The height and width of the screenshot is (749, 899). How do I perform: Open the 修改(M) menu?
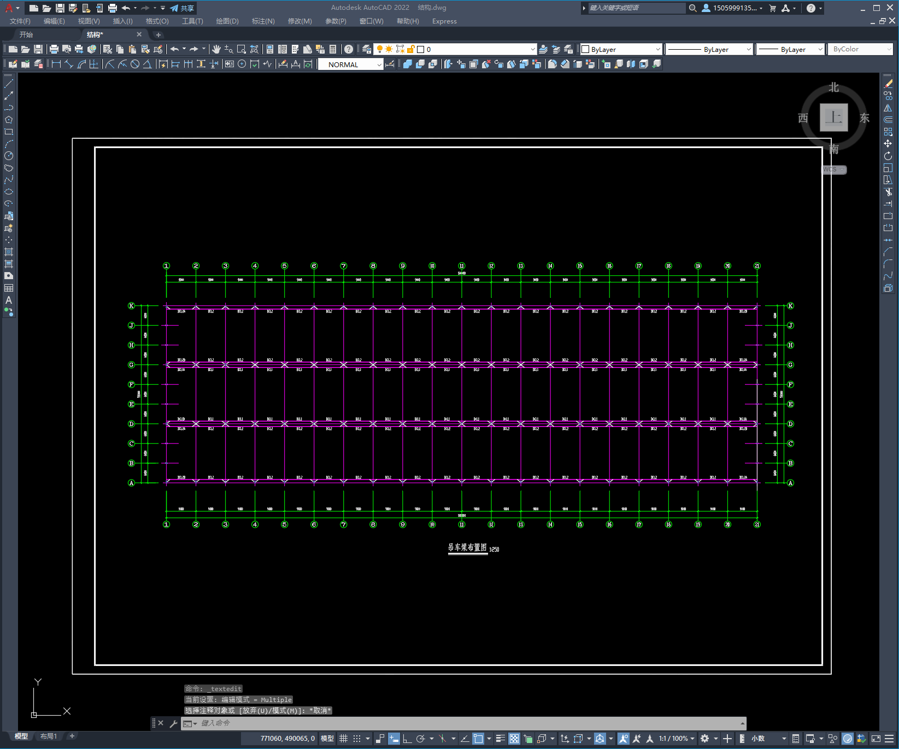click(x=299, y=21)
